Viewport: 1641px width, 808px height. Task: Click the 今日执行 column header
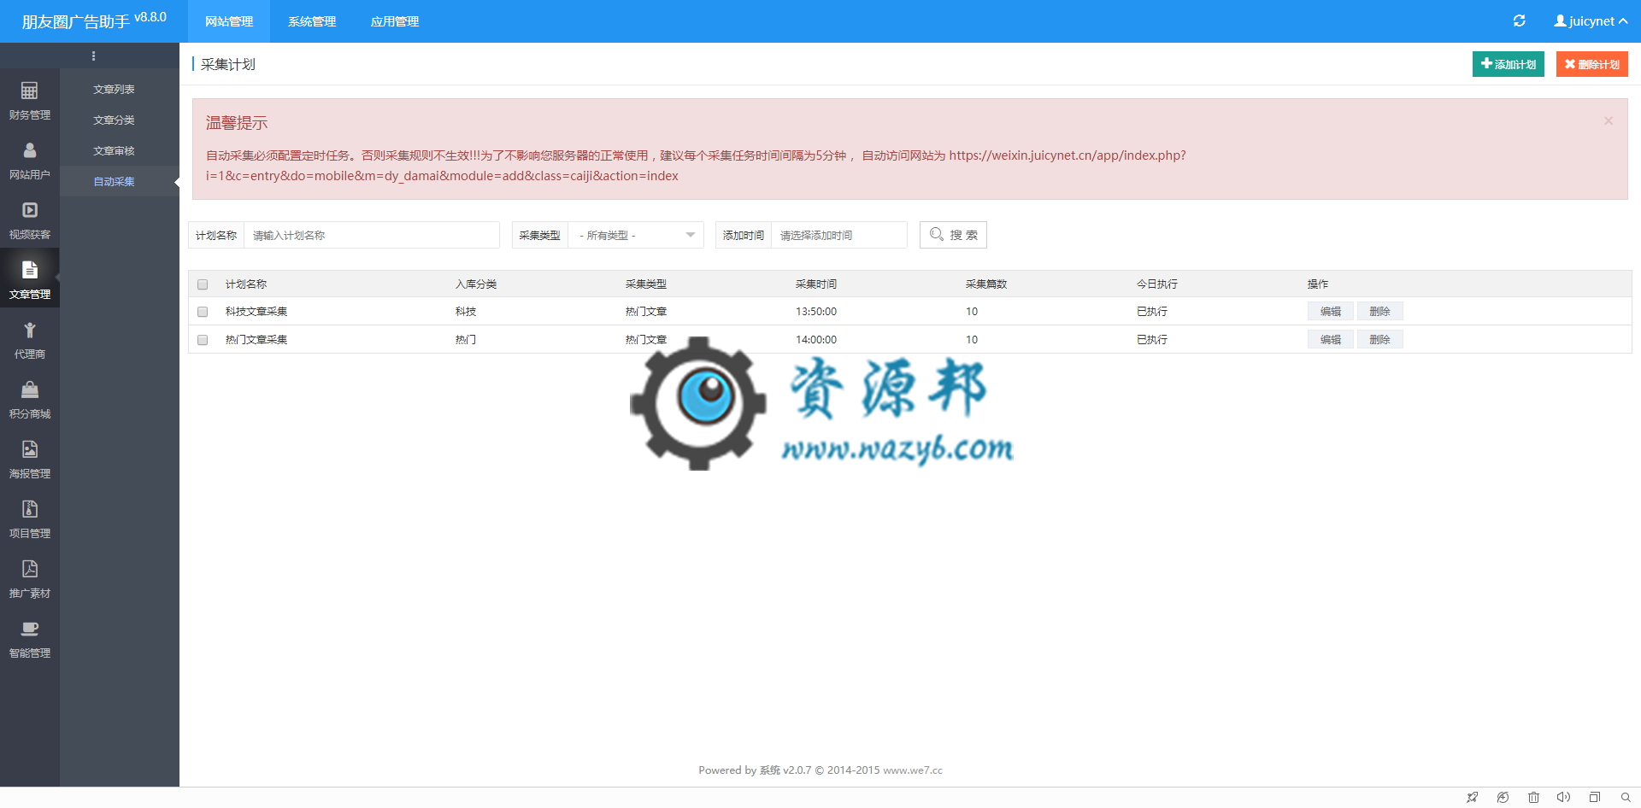[1157, 284]
